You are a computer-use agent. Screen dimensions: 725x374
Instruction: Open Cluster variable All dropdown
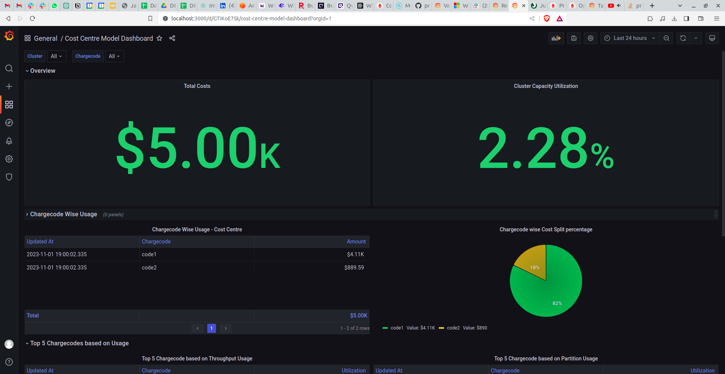pos(57,56)
